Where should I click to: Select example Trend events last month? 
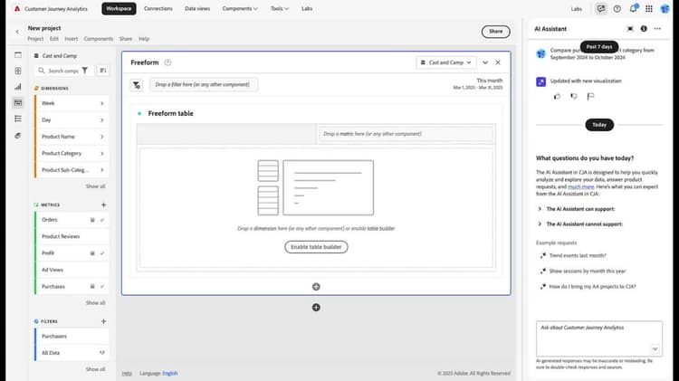coord(578,255)
